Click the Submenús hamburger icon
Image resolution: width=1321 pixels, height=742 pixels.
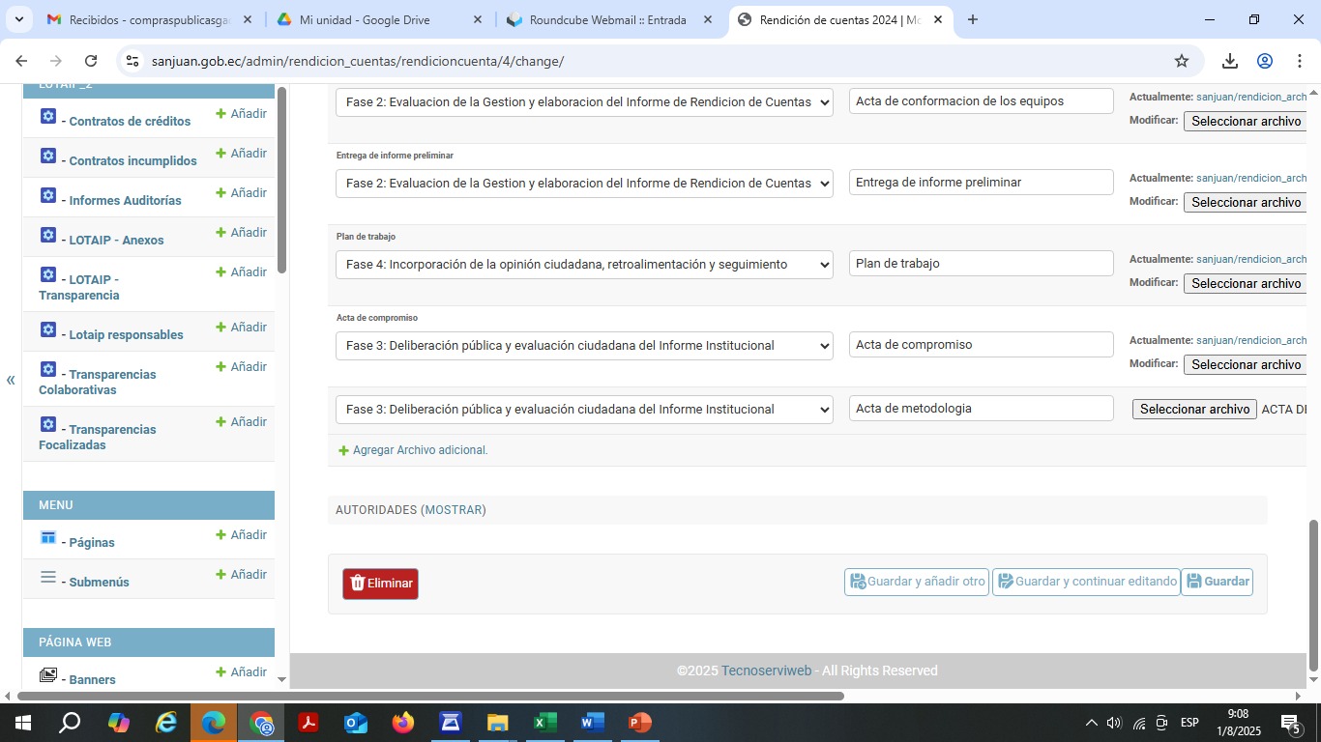click(x=48, y=577)
